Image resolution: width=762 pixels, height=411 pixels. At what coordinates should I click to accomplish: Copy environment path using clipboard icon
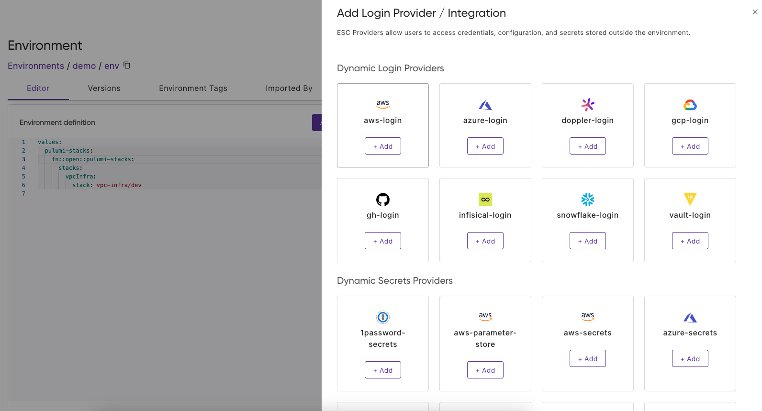click(127, 65)
